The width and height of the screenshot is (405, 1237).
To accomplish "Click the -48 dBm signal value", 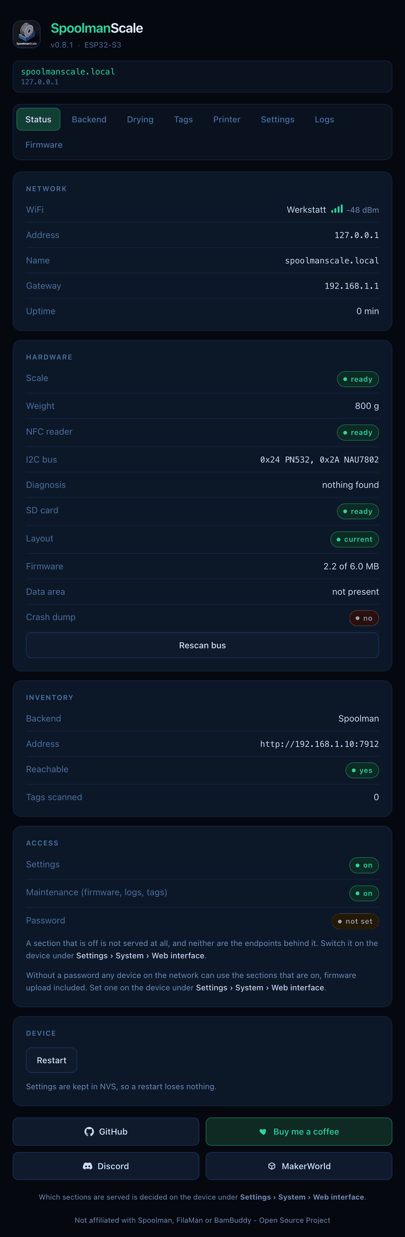I will coord(363,210).
